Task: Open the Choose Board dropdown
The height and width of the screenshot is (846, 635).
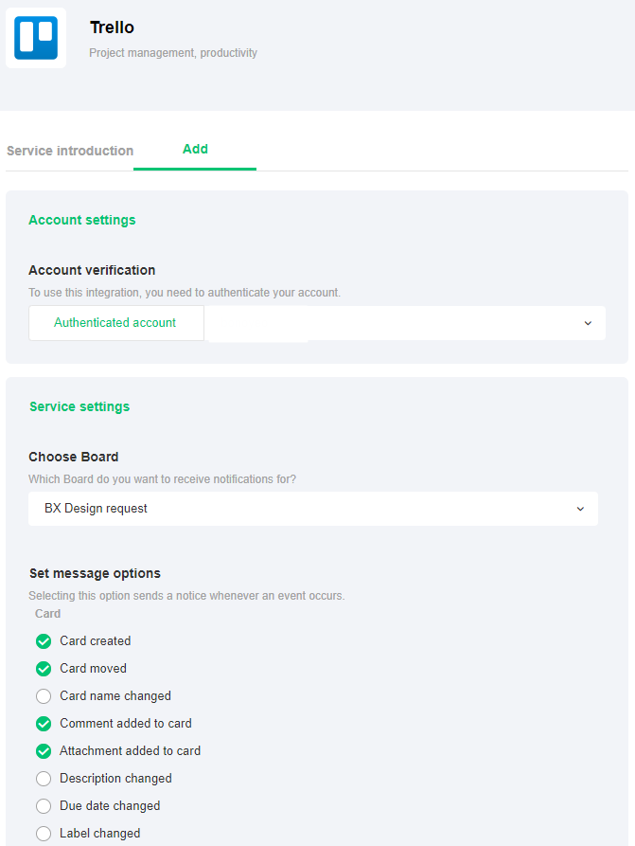Action: coord(312,509)
